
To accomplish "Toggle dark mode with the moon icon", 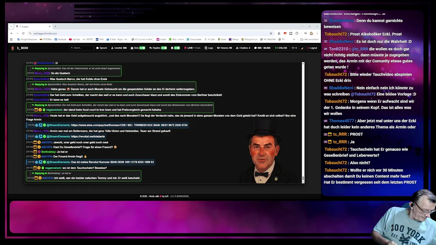I will [x=302, y=48].
